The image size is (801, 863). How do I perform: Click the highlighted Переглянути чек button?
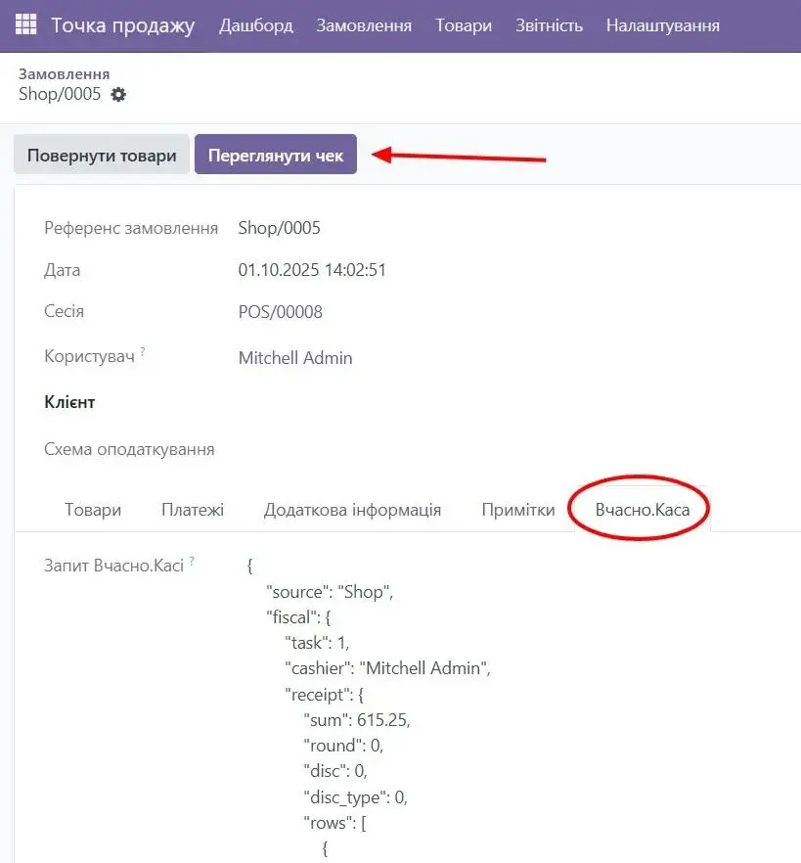point(275,154)
